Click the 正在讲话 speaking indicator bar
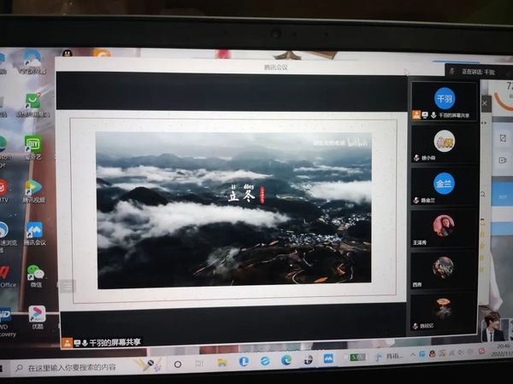 [477, 72]
